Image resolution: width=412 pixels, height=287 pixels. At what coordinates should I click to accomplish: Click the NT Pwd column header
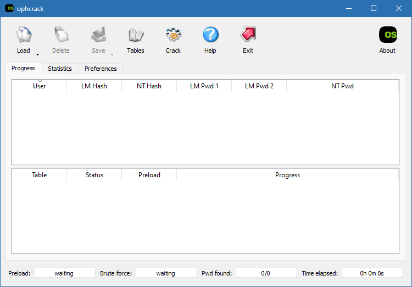(342, 86)
